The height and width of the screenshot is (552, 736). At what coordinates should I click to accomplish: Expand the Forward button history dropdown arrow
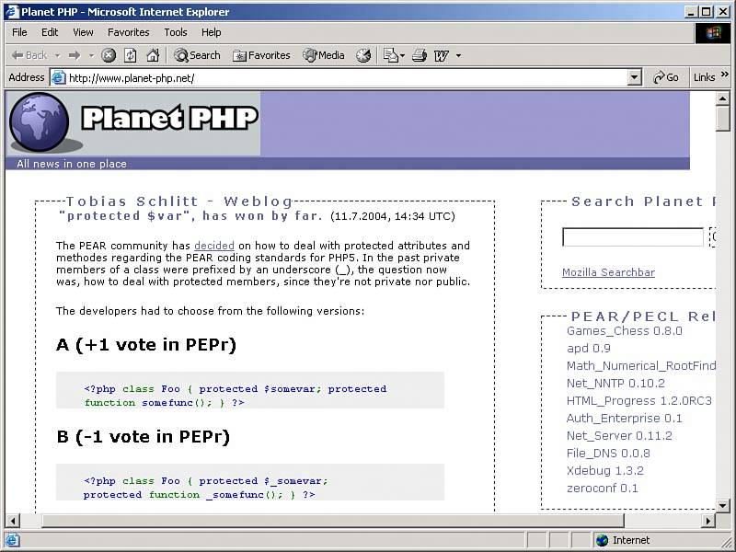90,55
